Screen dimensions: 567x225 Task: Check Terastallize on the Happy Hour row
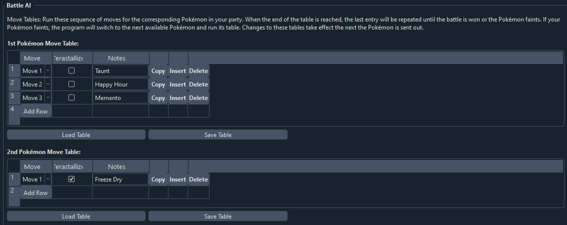point(71,84)
